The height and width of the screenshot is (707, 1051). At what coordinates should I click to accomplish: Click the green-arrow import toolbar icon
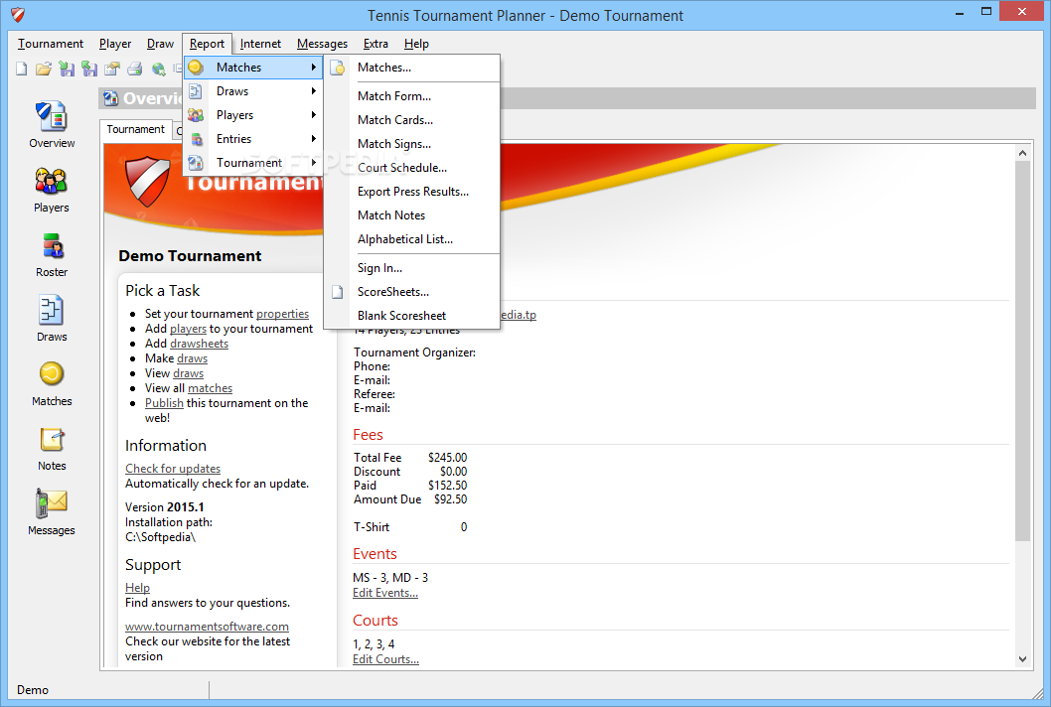point(67,69)
